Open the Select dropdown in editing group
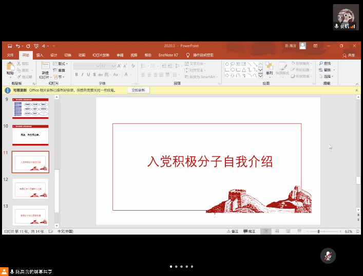Image resolution: width=363 pixels, height=276 pixels. [327, 77]
